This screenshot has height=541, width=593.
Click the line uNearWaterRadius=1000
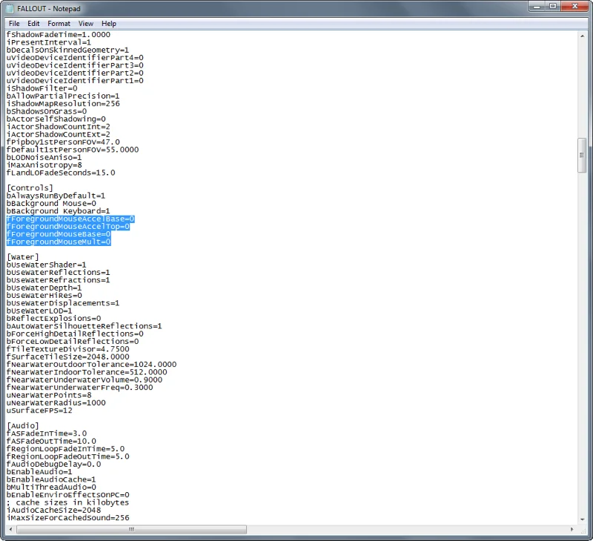tap(56, 403)
